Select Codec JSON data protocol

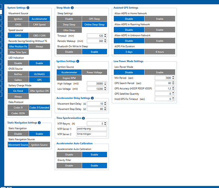(x=18, y=113)
